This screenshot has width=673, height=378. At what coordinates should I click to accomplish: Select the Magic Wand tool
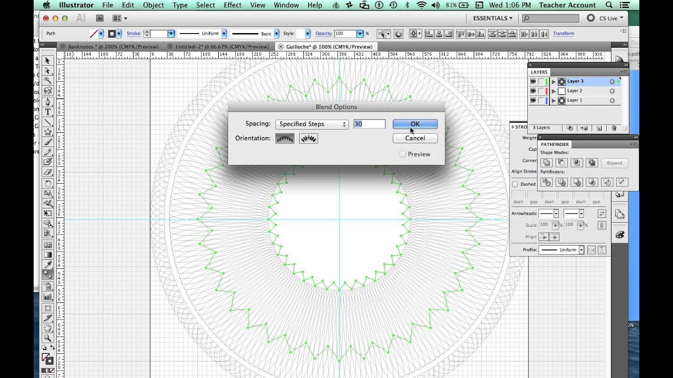[x=48, y=81]
